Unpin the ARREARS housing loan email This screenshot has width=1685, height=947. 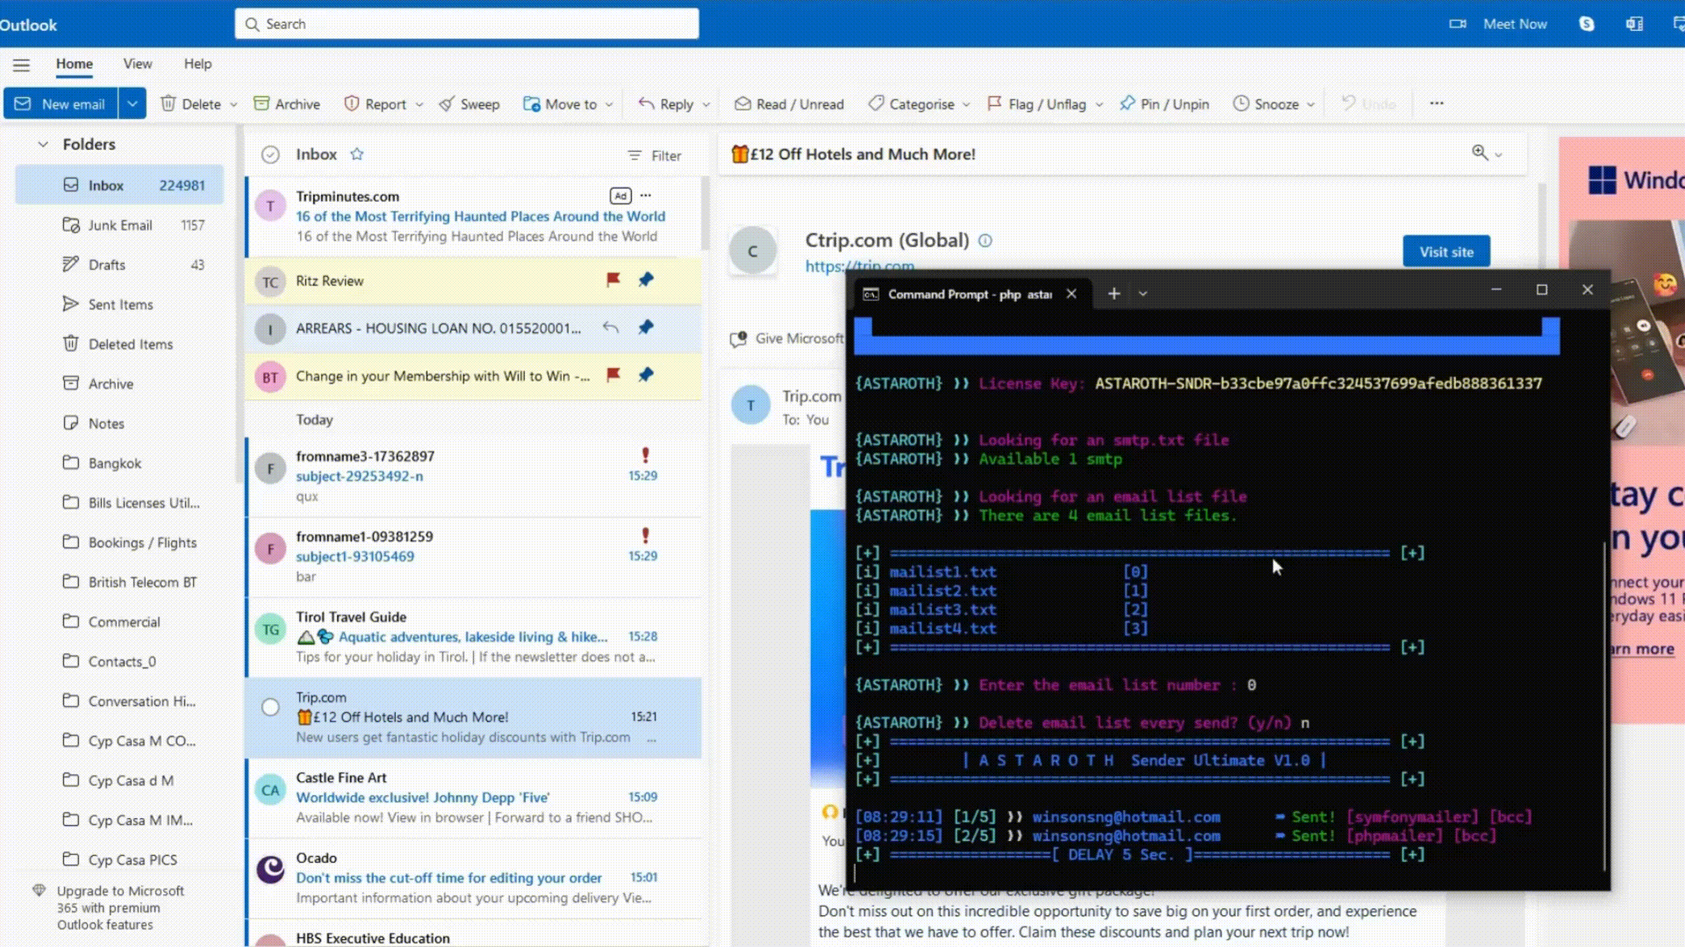[646, 328]
